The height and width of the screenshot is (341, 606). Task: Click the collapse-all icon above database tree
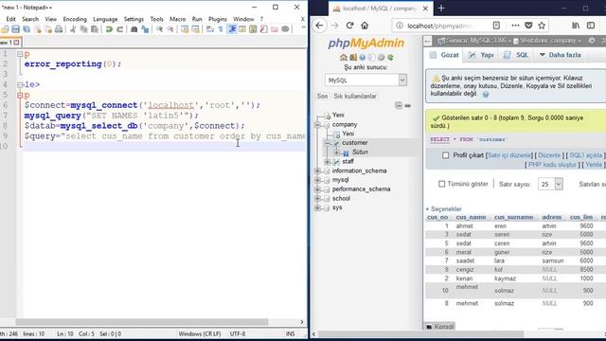399,105
